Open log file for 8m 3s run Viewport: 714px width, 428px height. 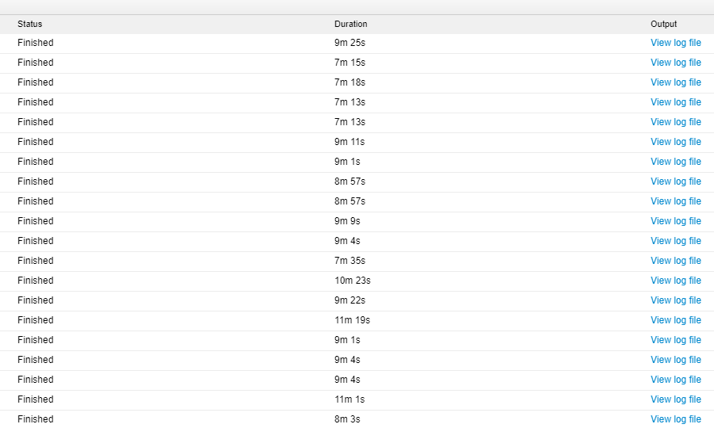coord(675,419)
